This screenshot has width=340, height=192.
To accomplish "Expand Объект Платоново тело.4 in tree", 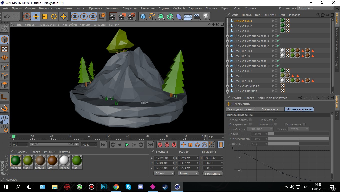I will pos(228,36).
